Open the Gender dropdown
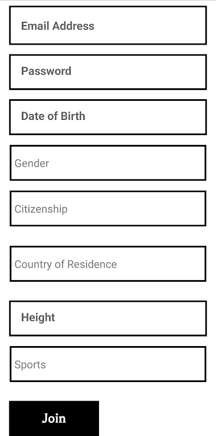Image resolution: width=216 pixels, height=436 pixels. [x=108, y=163]
